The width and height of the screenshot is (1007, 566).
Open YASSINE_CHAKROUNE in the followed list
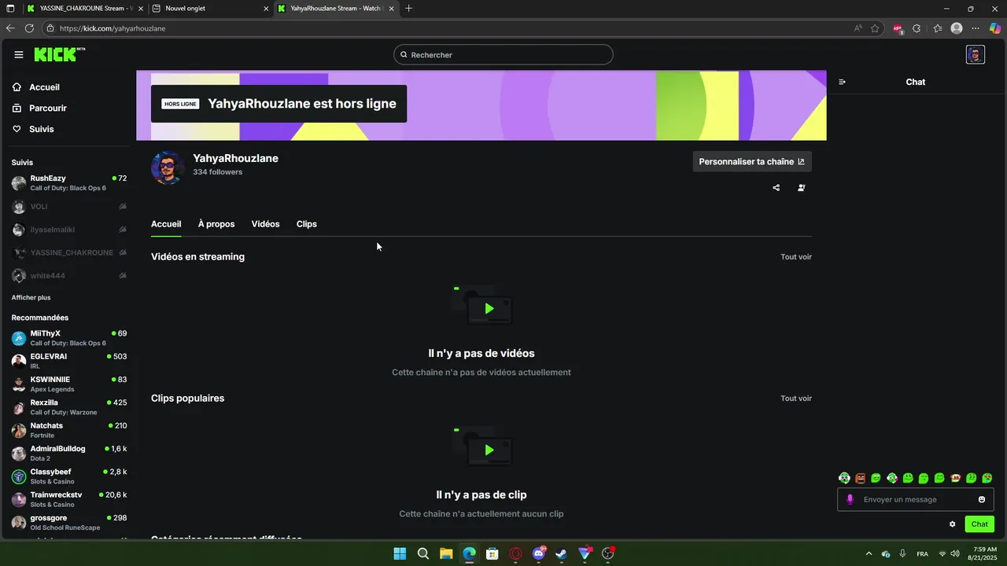tap(69, 253)
